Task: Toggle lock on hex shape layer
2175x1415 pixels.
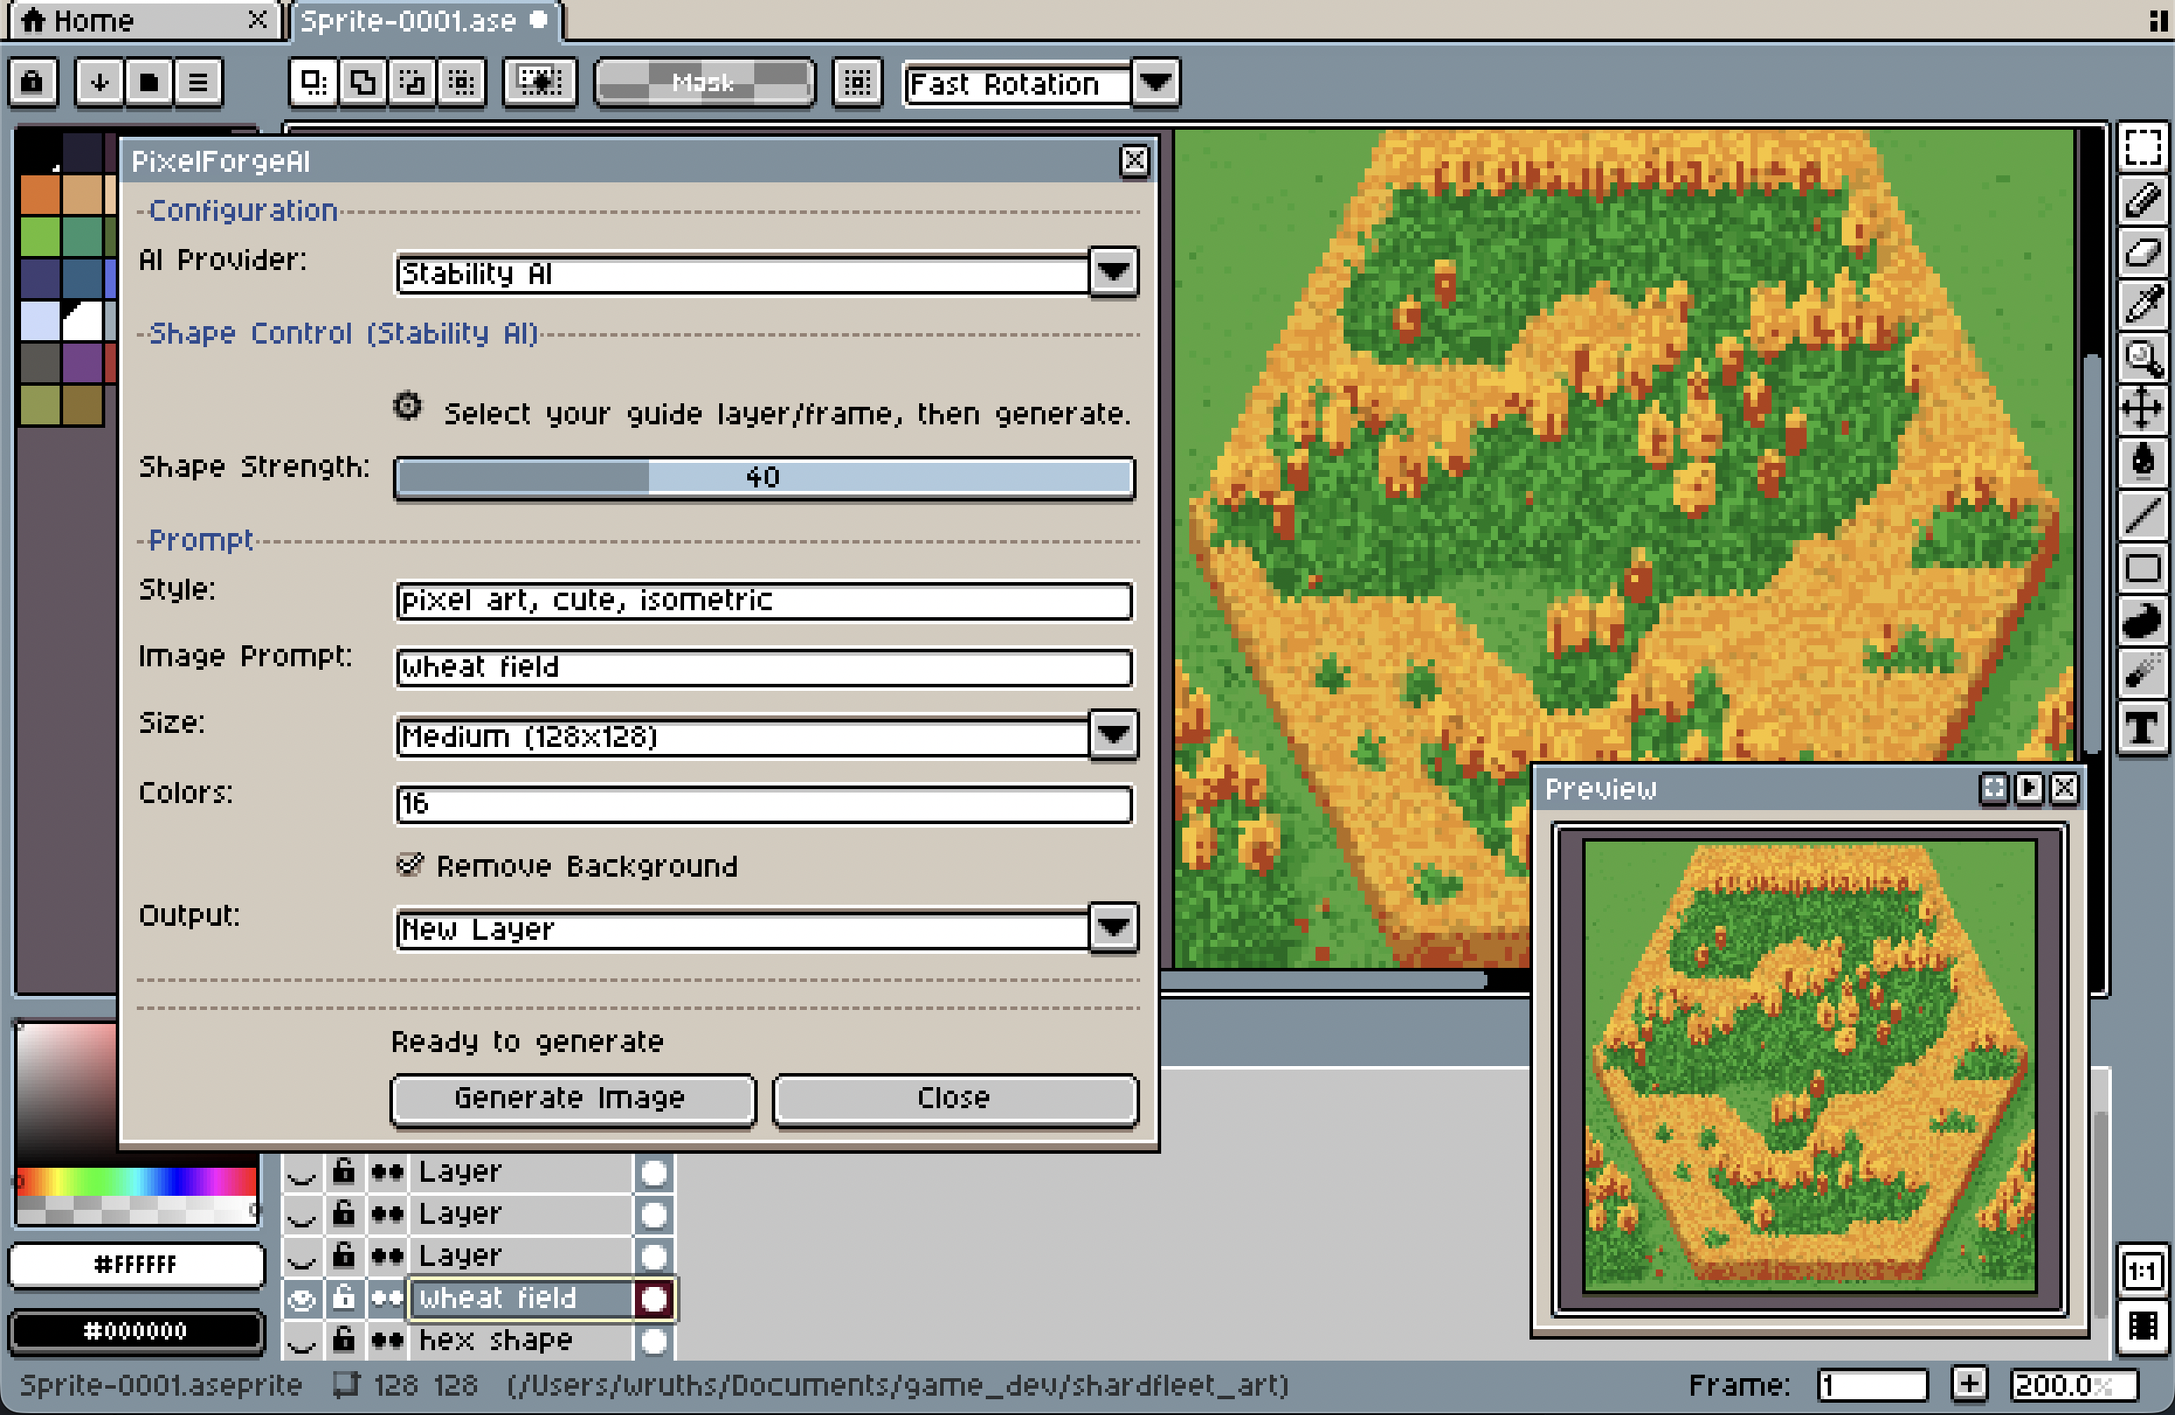Action: [344, 1340]
